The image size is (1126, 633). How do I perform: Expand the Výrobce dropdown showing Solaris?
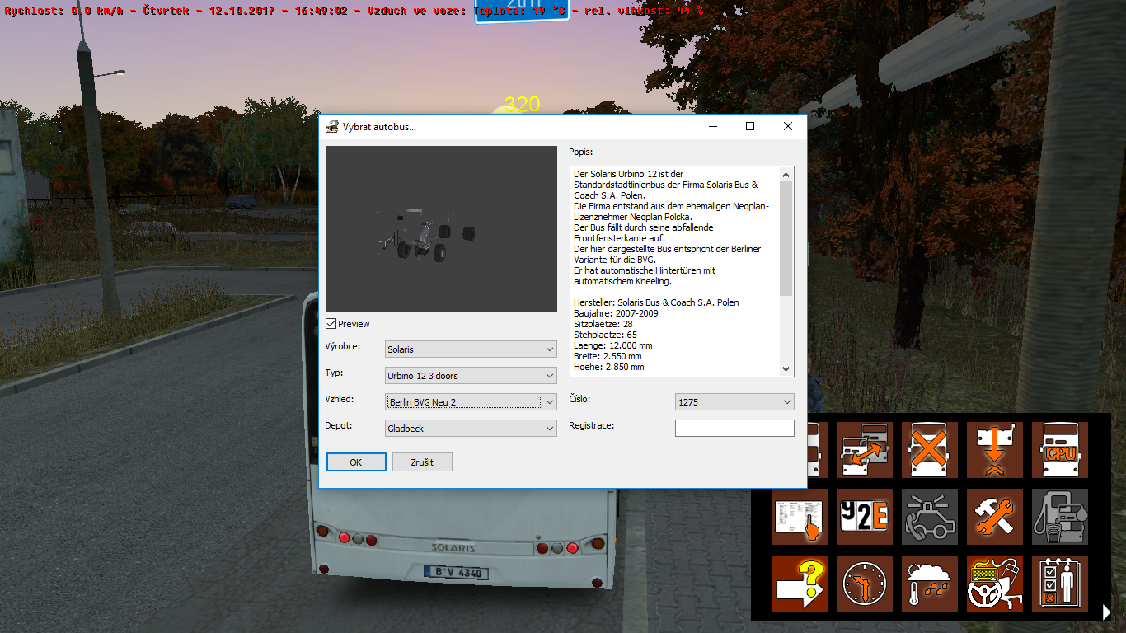click(471, 349)
